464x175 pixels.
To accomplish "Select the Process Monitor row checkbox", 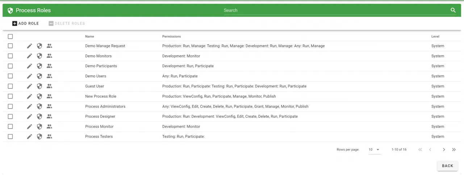I will click(x=10, y=127).
